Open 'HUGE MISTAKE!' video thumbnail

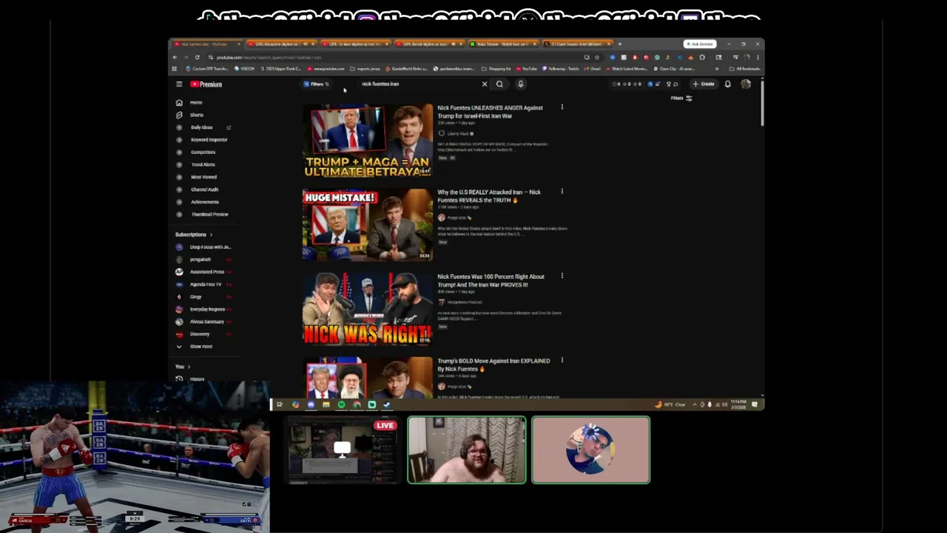point(368,225)
